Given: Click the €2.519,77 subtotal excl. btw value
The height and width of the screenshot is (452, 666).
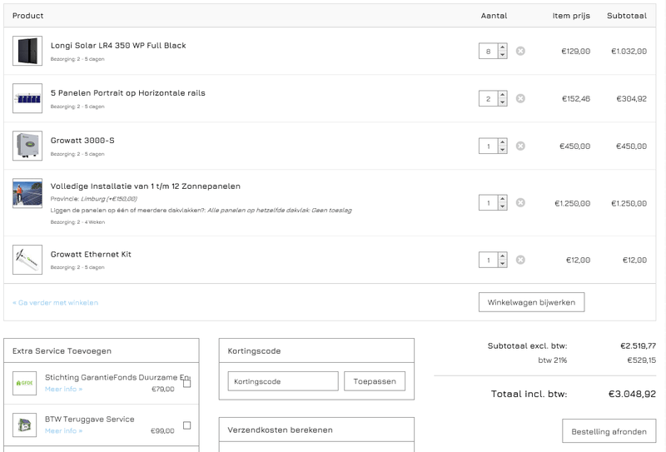Looking at the screenshot, I should point(638,345).
